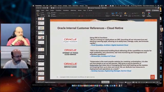Click the Share button
The width and height of the screenshot is (164, 92).
click(x=148, y=10)
